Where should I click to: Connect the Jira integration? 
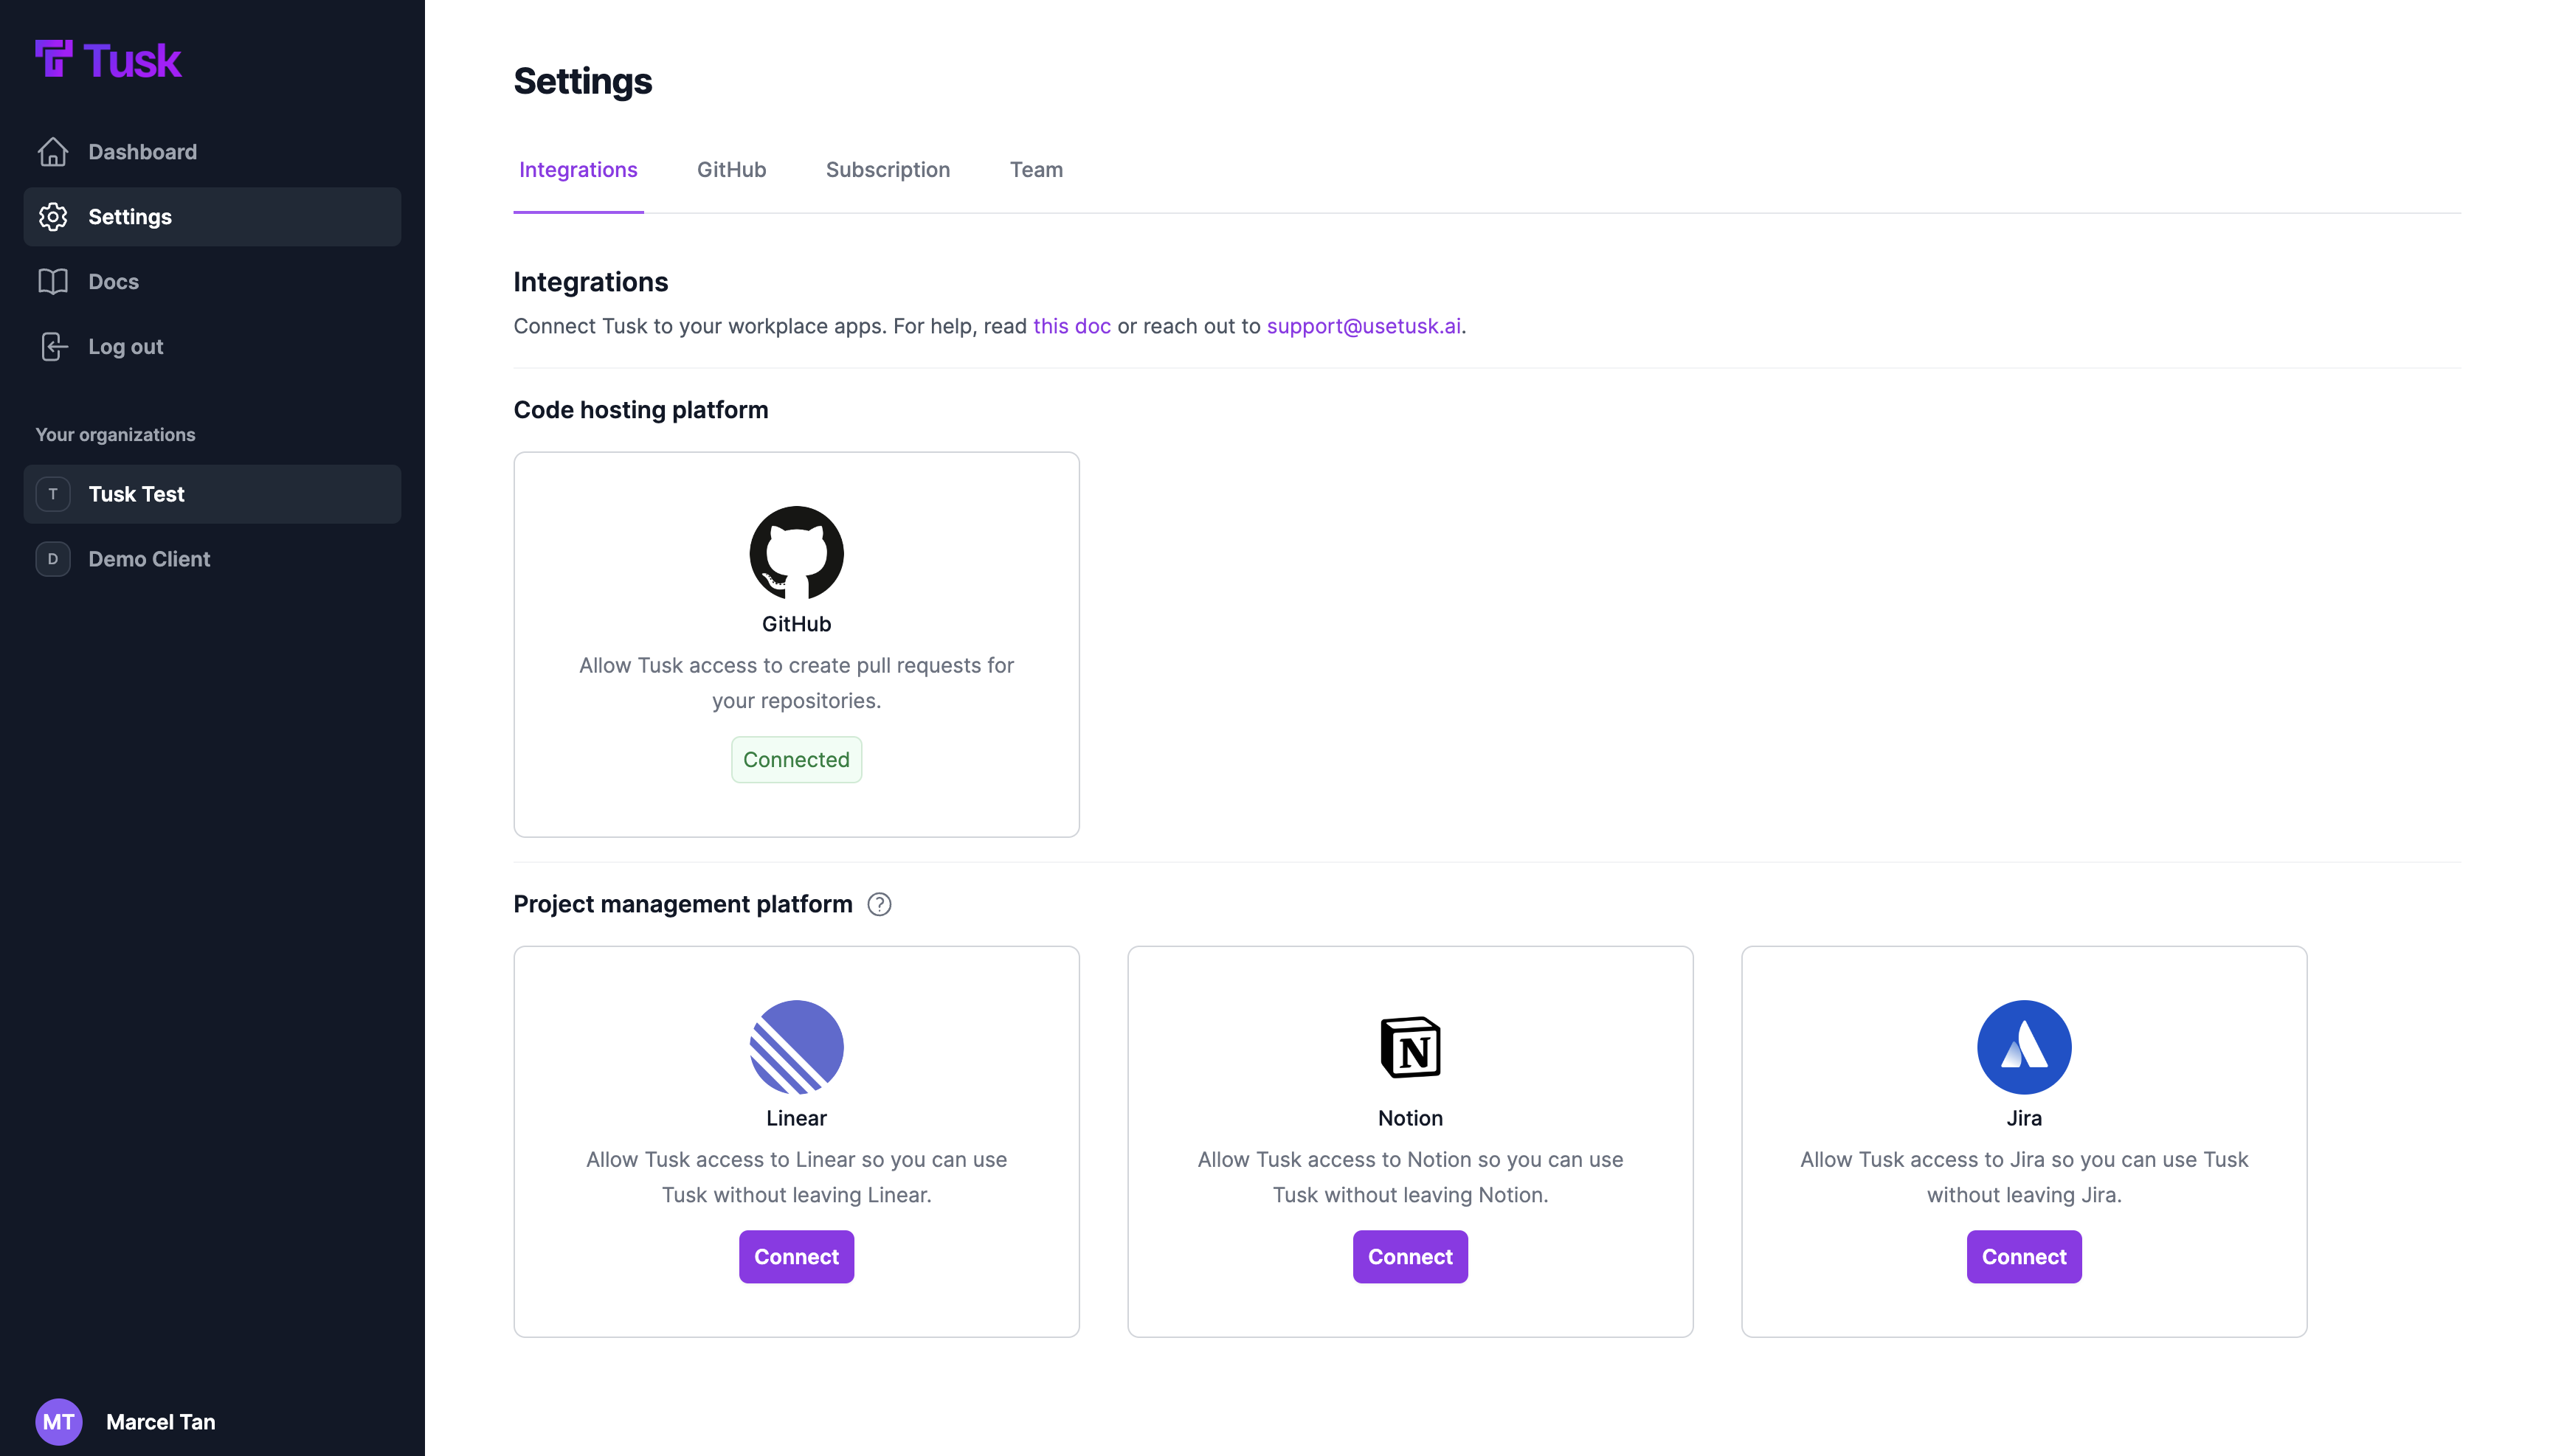2024,1257
